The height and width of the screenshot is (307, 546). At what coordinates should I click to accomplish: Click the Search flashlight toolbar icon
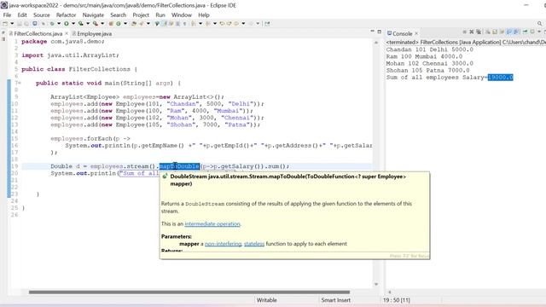pos(142,24)
